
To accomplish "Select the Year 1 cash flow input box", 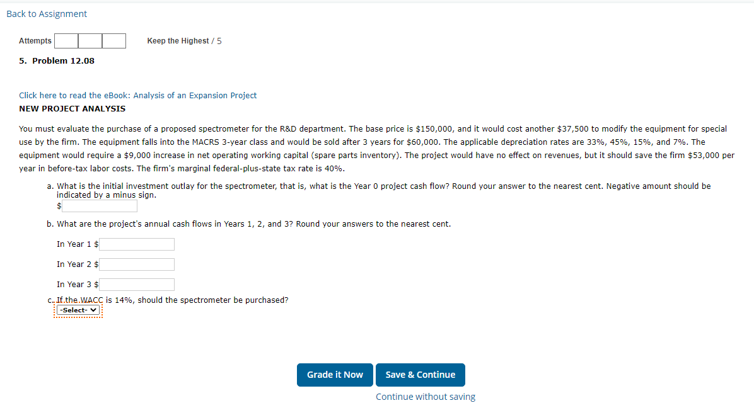I will 136,244.
